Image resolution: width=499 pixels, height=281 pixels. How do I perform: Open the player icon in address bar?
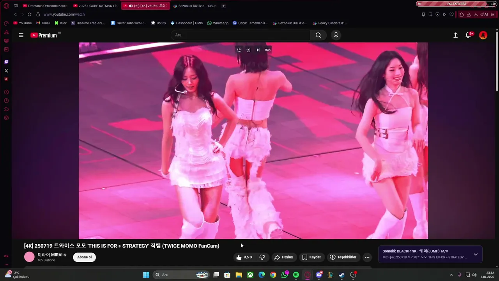(444, 14)
